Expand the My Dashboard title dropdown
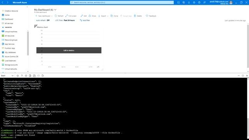 point(55,10)
